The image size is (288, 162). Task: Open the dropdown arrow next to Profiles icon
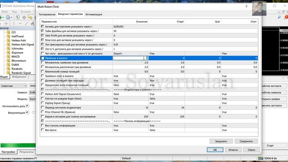point(11,18)
